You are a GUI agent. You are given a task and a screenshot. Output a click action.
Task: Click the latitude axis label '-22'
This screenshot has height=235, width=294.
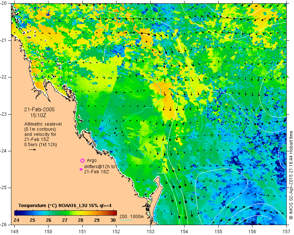coord(4,77)
